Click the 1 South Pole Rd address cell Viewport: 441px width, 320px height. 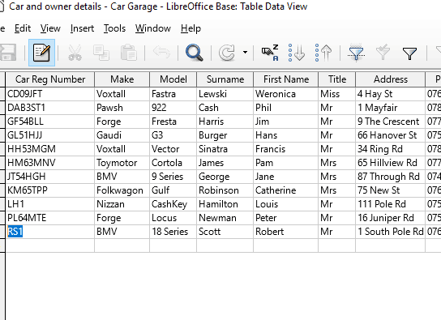click(391, 232)
